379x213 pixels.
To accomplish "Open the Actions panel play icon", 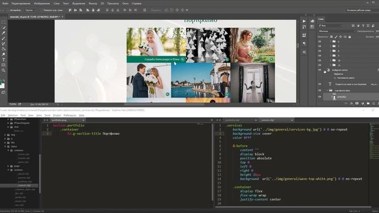I will tap(304, 21).
